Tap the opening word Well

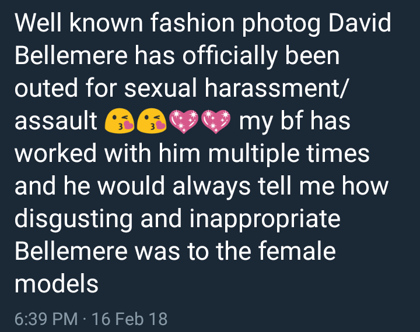click(38, 23)
